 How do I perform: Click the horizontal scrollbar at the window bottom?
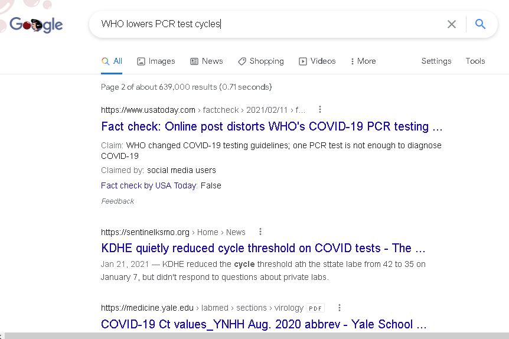point(256,336)
